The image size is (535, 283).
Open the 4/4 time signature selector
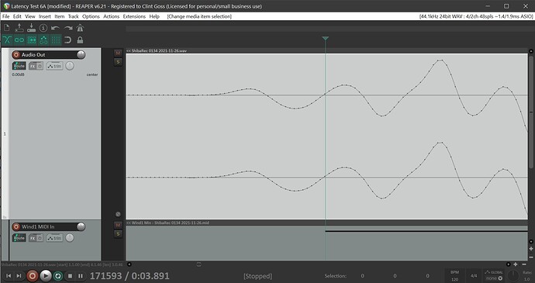point(474,275)
